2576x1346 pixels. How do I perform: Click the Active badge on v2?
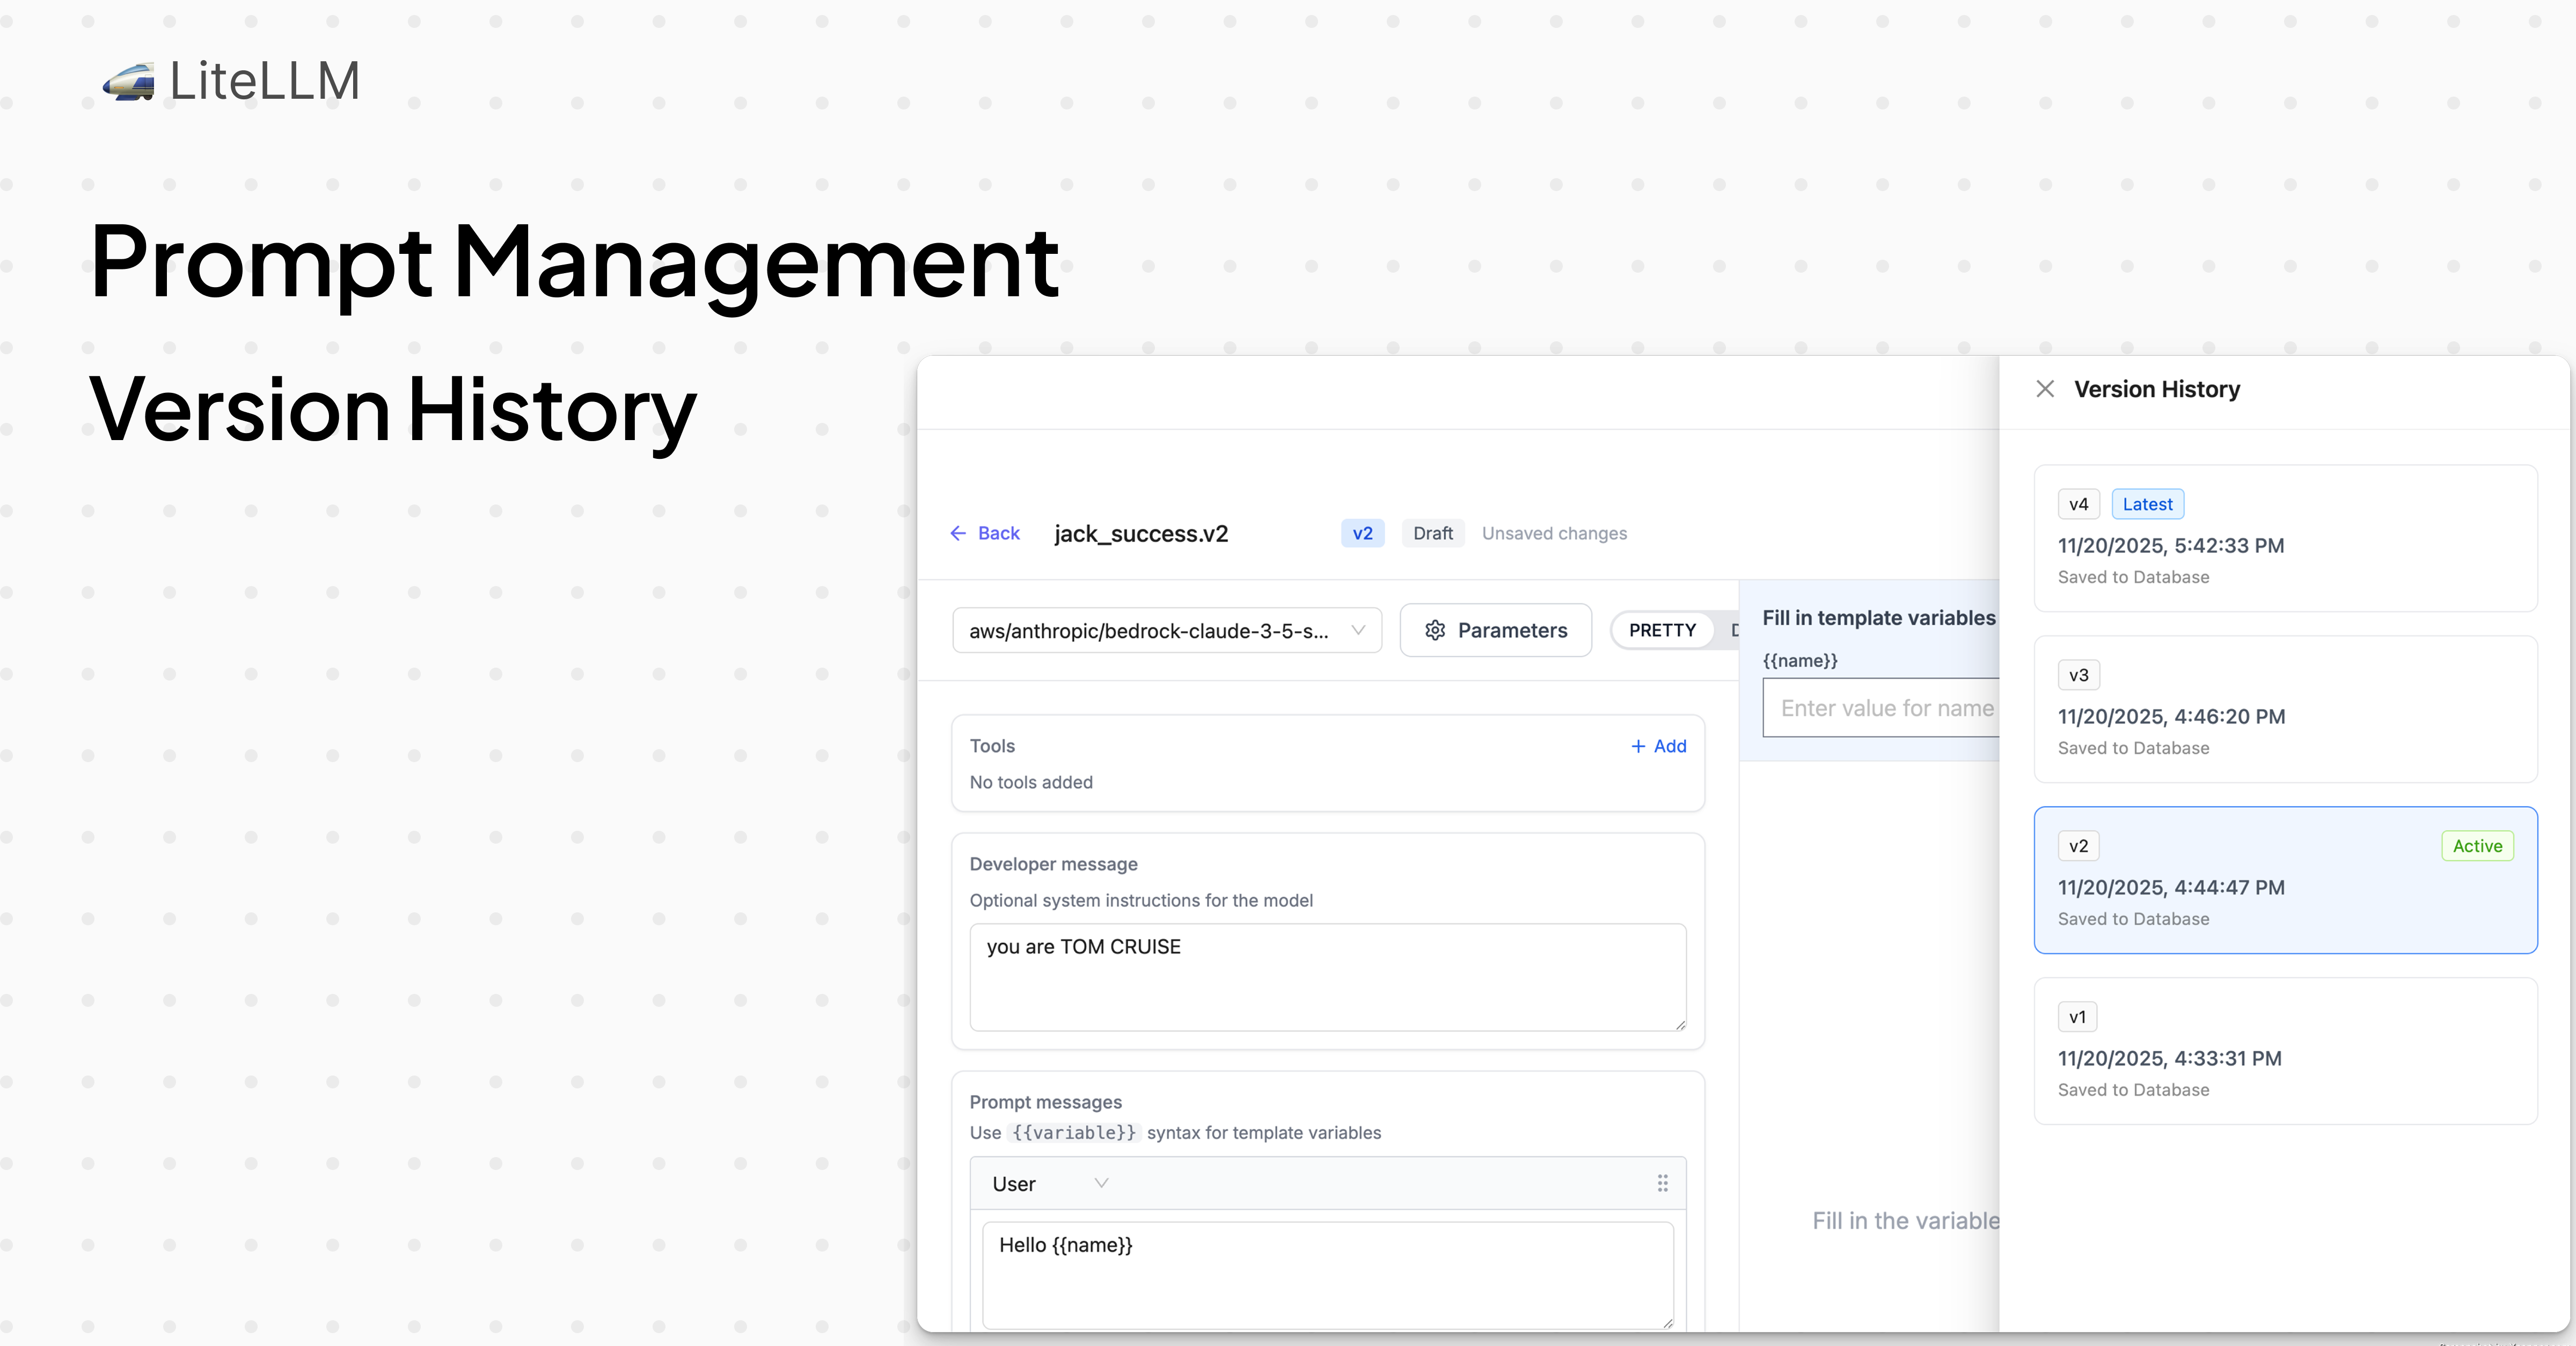point(2477,846)
